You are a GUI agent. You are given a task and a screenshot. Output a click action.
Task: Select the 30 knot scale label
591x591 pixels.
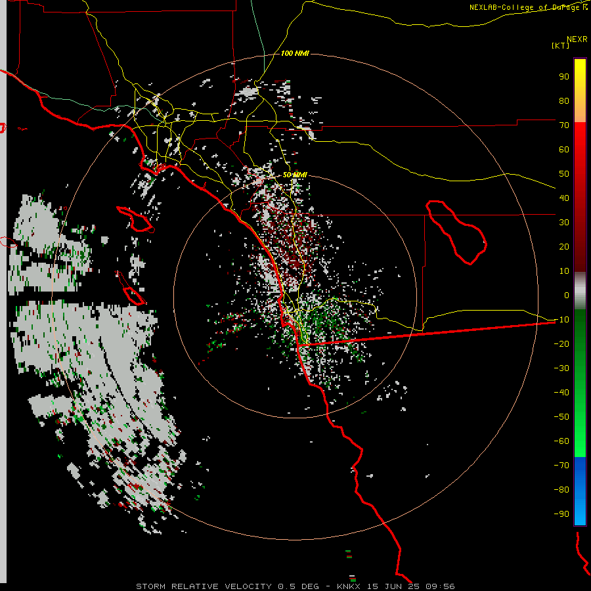564,223
